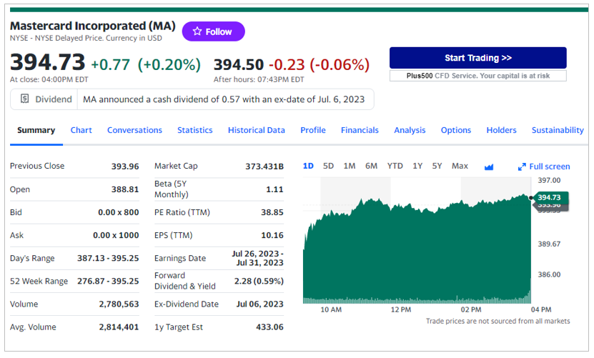Select the YTD chart range
The height and width of the screenshot is (358, 594).
[395, 166]
